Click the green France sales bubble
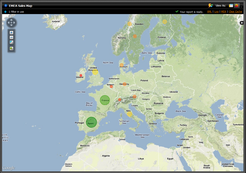246x173 pixels. 105,100
